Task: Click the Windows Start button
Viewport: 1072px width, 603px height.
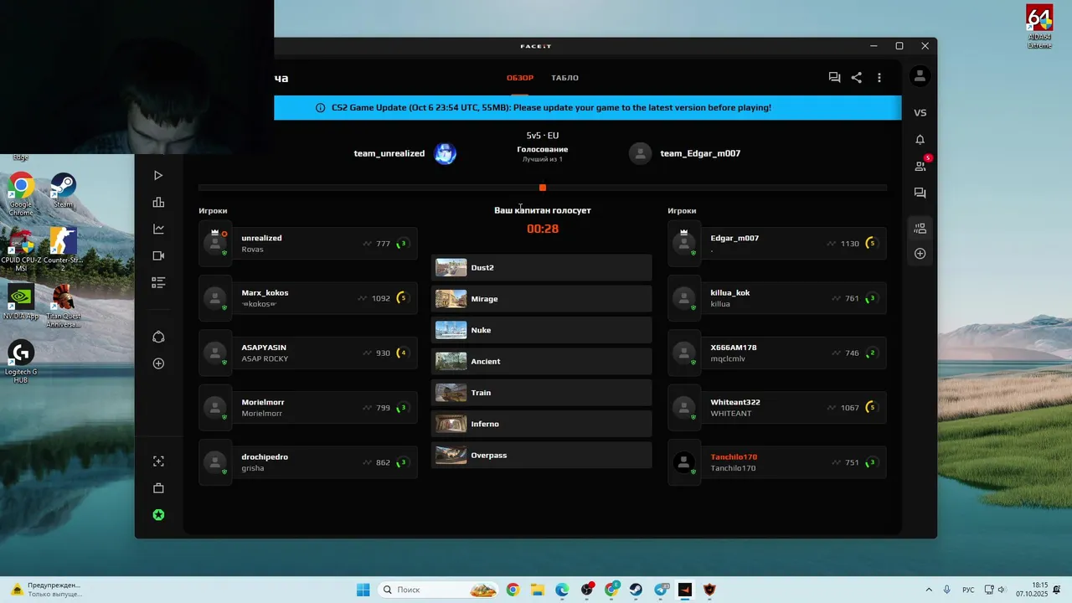Action: [x=363, y=590]
